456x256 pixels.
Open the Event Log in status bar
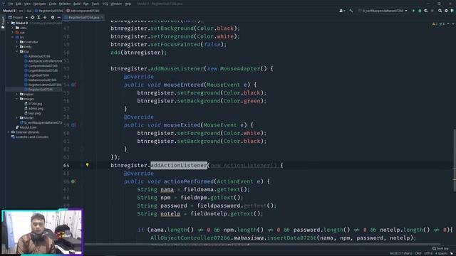pos(440,248)
